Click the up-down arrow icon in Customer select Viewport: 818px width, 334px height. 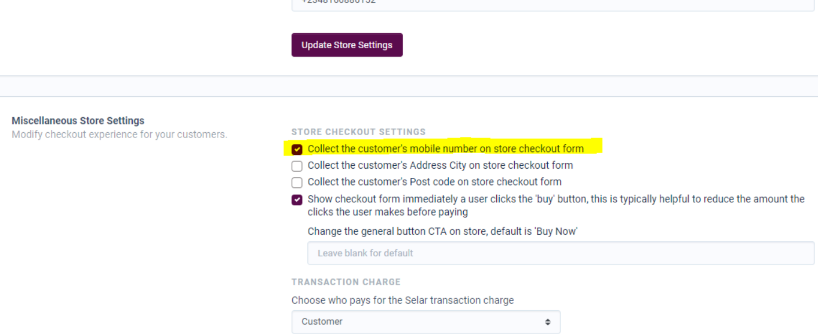point(548,321)
